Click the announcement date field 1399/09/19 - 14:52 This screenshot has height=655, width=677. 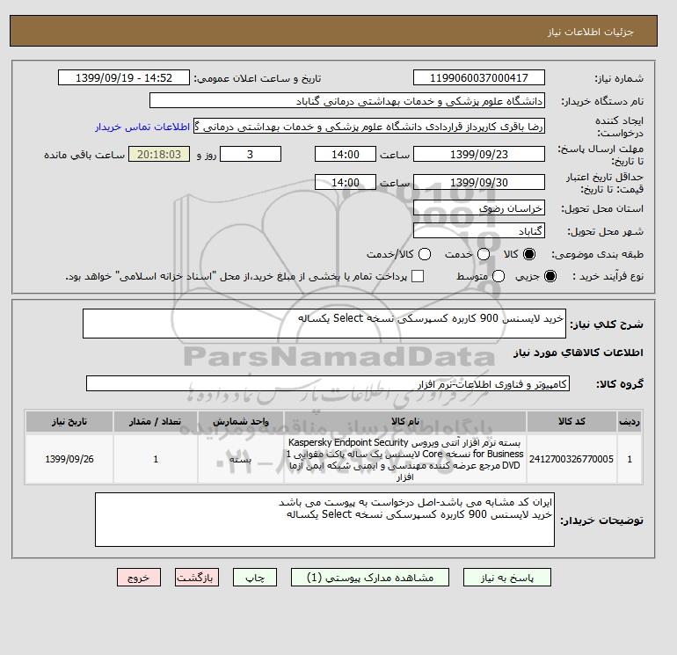pos(124,77)
